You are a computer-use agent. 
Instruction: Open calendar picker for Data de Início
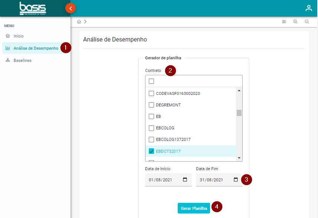point(185,180)
